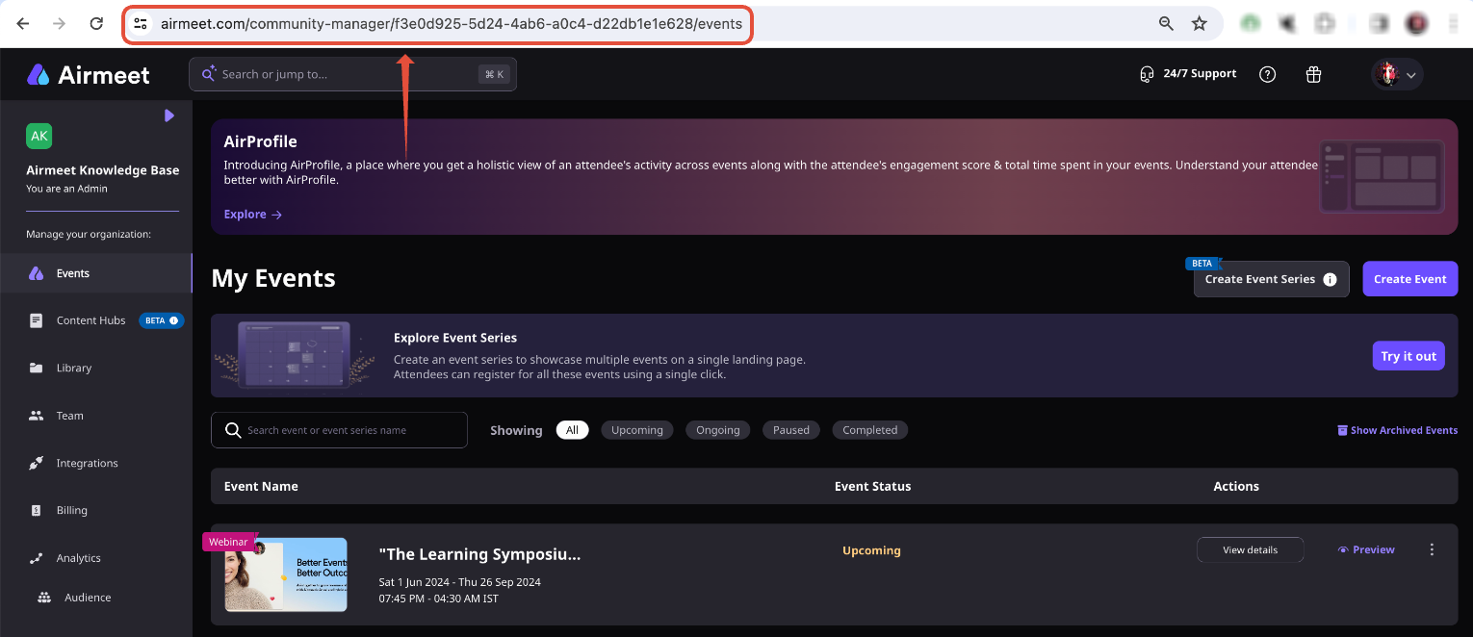Select the Paused filter chip
This screenshot has height=637, width=1473.
pos(791,430)
